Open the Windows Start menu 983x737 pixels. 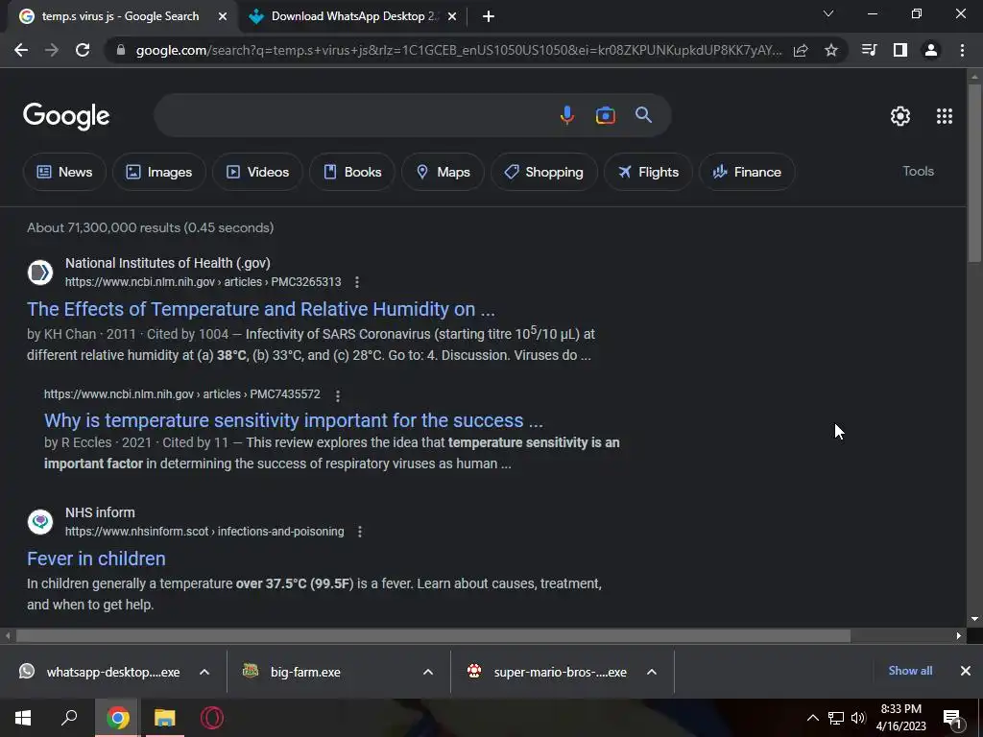pos(23,718)
